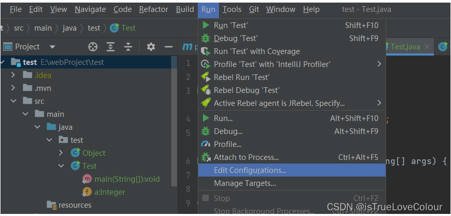Screen dimensions: 451x216
Task: Collapse the src folder chevron
Action: (13, 101)
